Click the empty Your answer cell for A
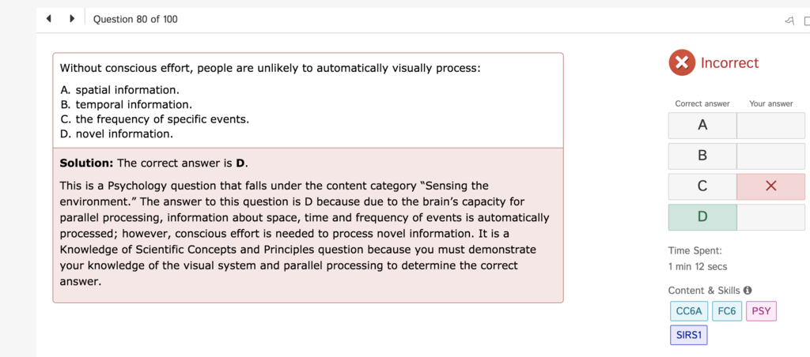Image resolution: width=810 pixels, height=357 pixels. 770,126
